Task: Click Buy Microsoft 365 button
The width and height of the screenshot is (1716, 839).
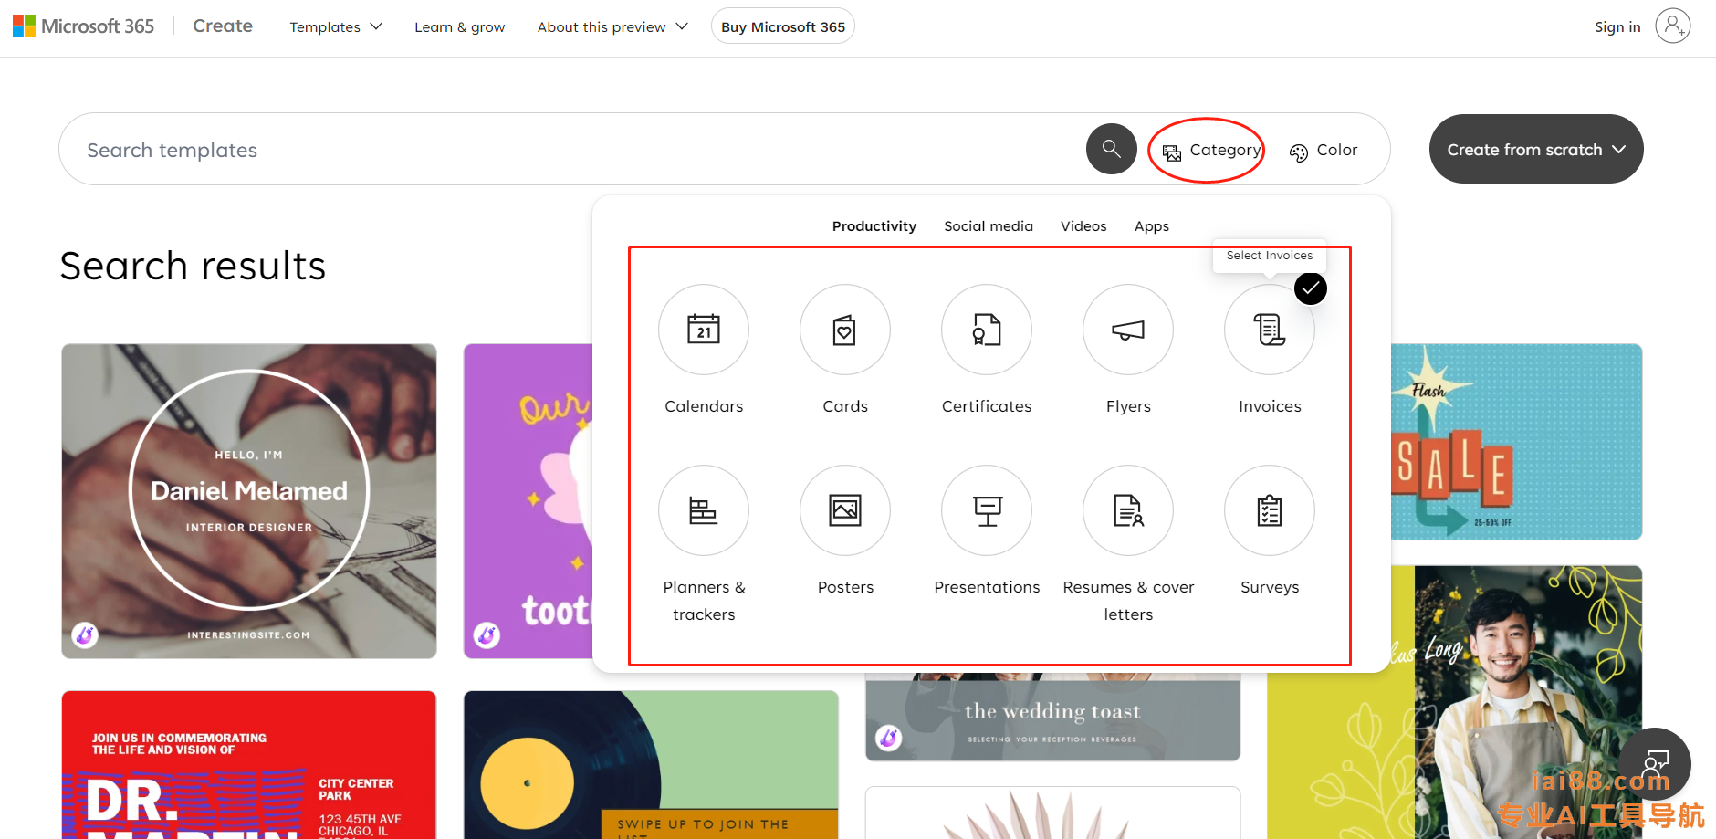Action: pyautogui.click(x=783, y=26)
